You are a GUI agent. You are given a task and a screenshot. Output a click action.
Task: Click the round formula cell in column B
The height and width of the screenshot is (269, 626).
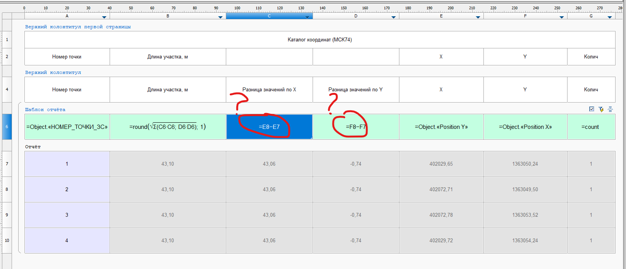pos(168,127)
